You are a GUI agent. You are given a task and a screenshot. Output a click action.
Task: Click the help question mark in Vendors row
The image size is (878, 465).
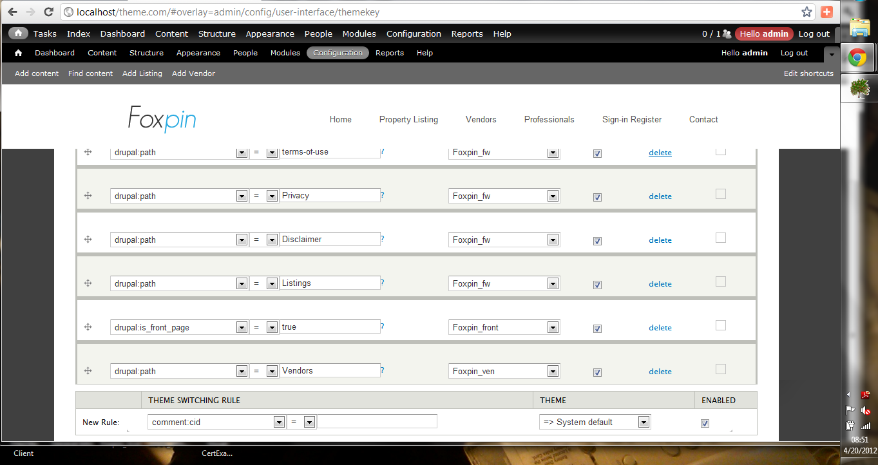pos(382,370)
